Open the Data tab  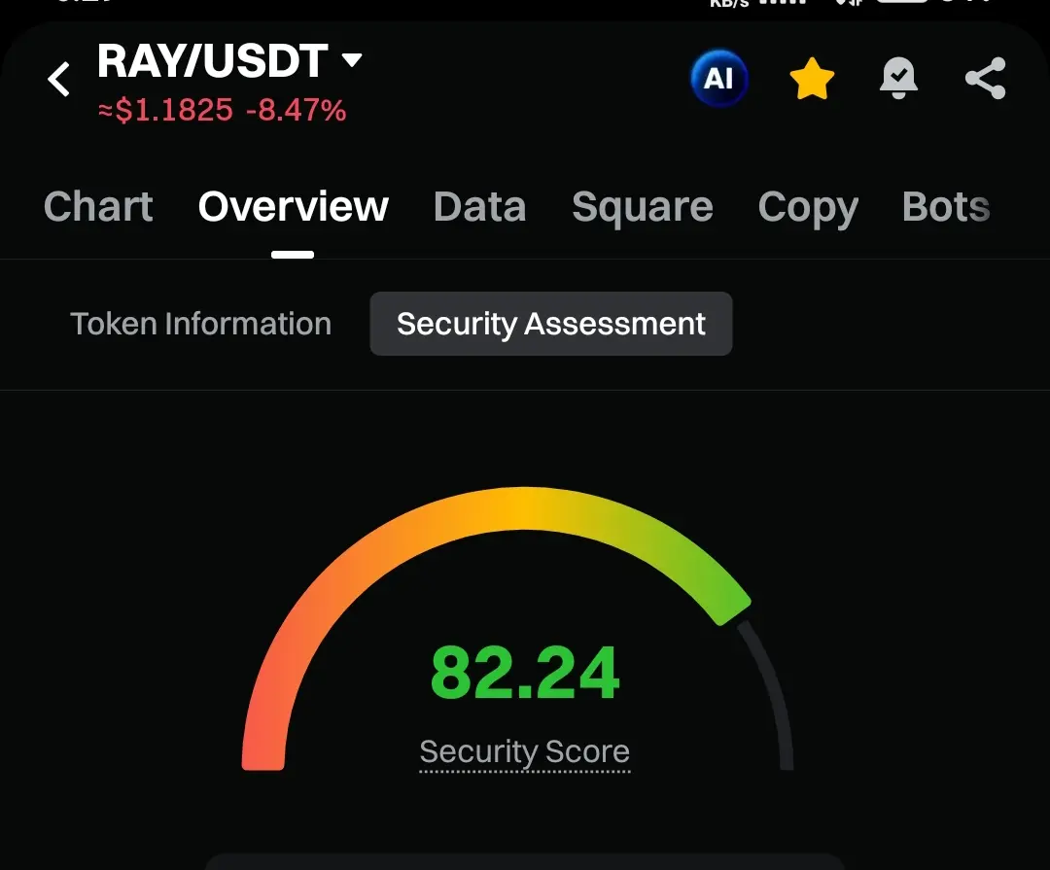pyautogui.click(x=479, y=207)
